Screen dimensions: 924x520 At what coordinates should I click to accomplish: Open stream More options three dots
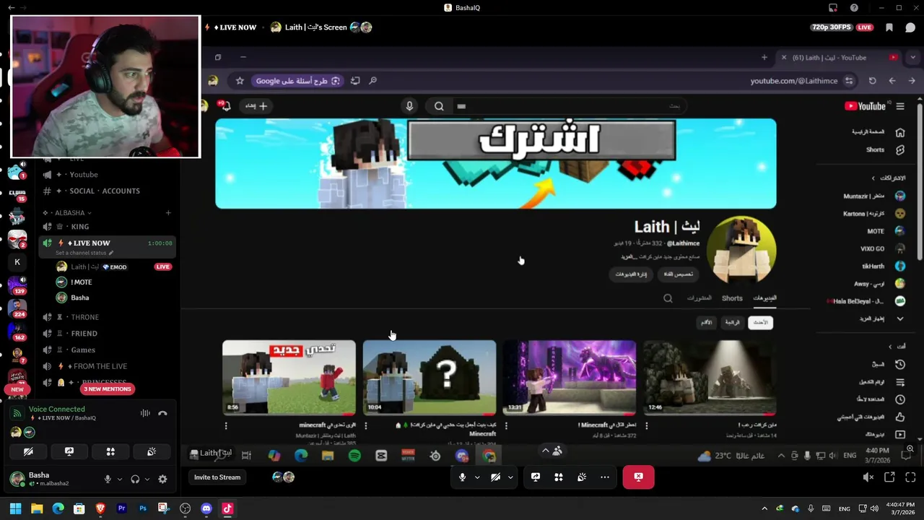point(605,477)
